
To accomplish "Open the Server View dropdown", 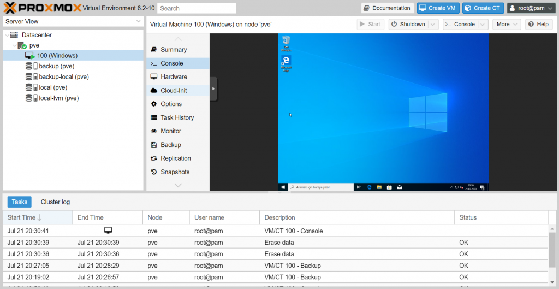I will coord(73,21).
